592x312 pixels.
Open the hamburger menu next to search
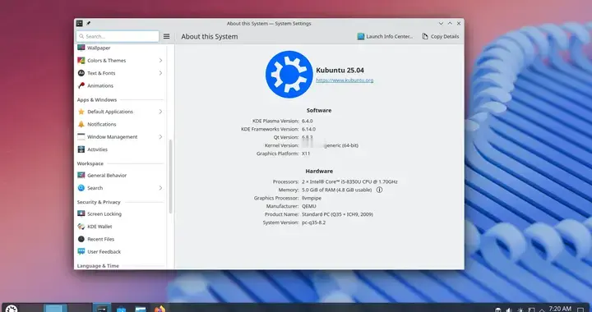tap(166, 37)
